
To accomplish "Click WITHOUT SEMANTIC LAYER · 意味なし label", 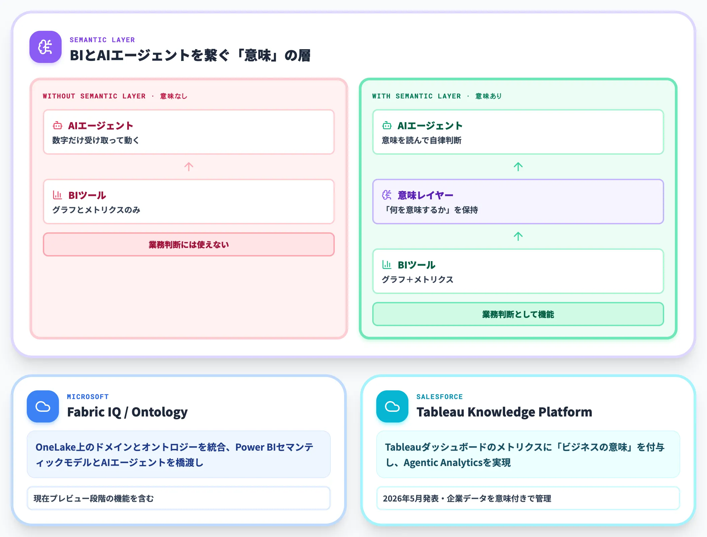I will (x=115, y=96).
